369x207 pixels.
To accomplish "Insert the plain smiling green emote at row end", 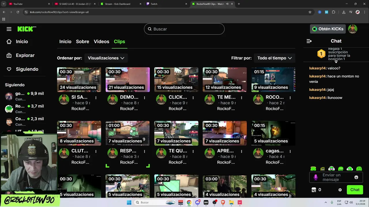I will (x=359, y=169).
